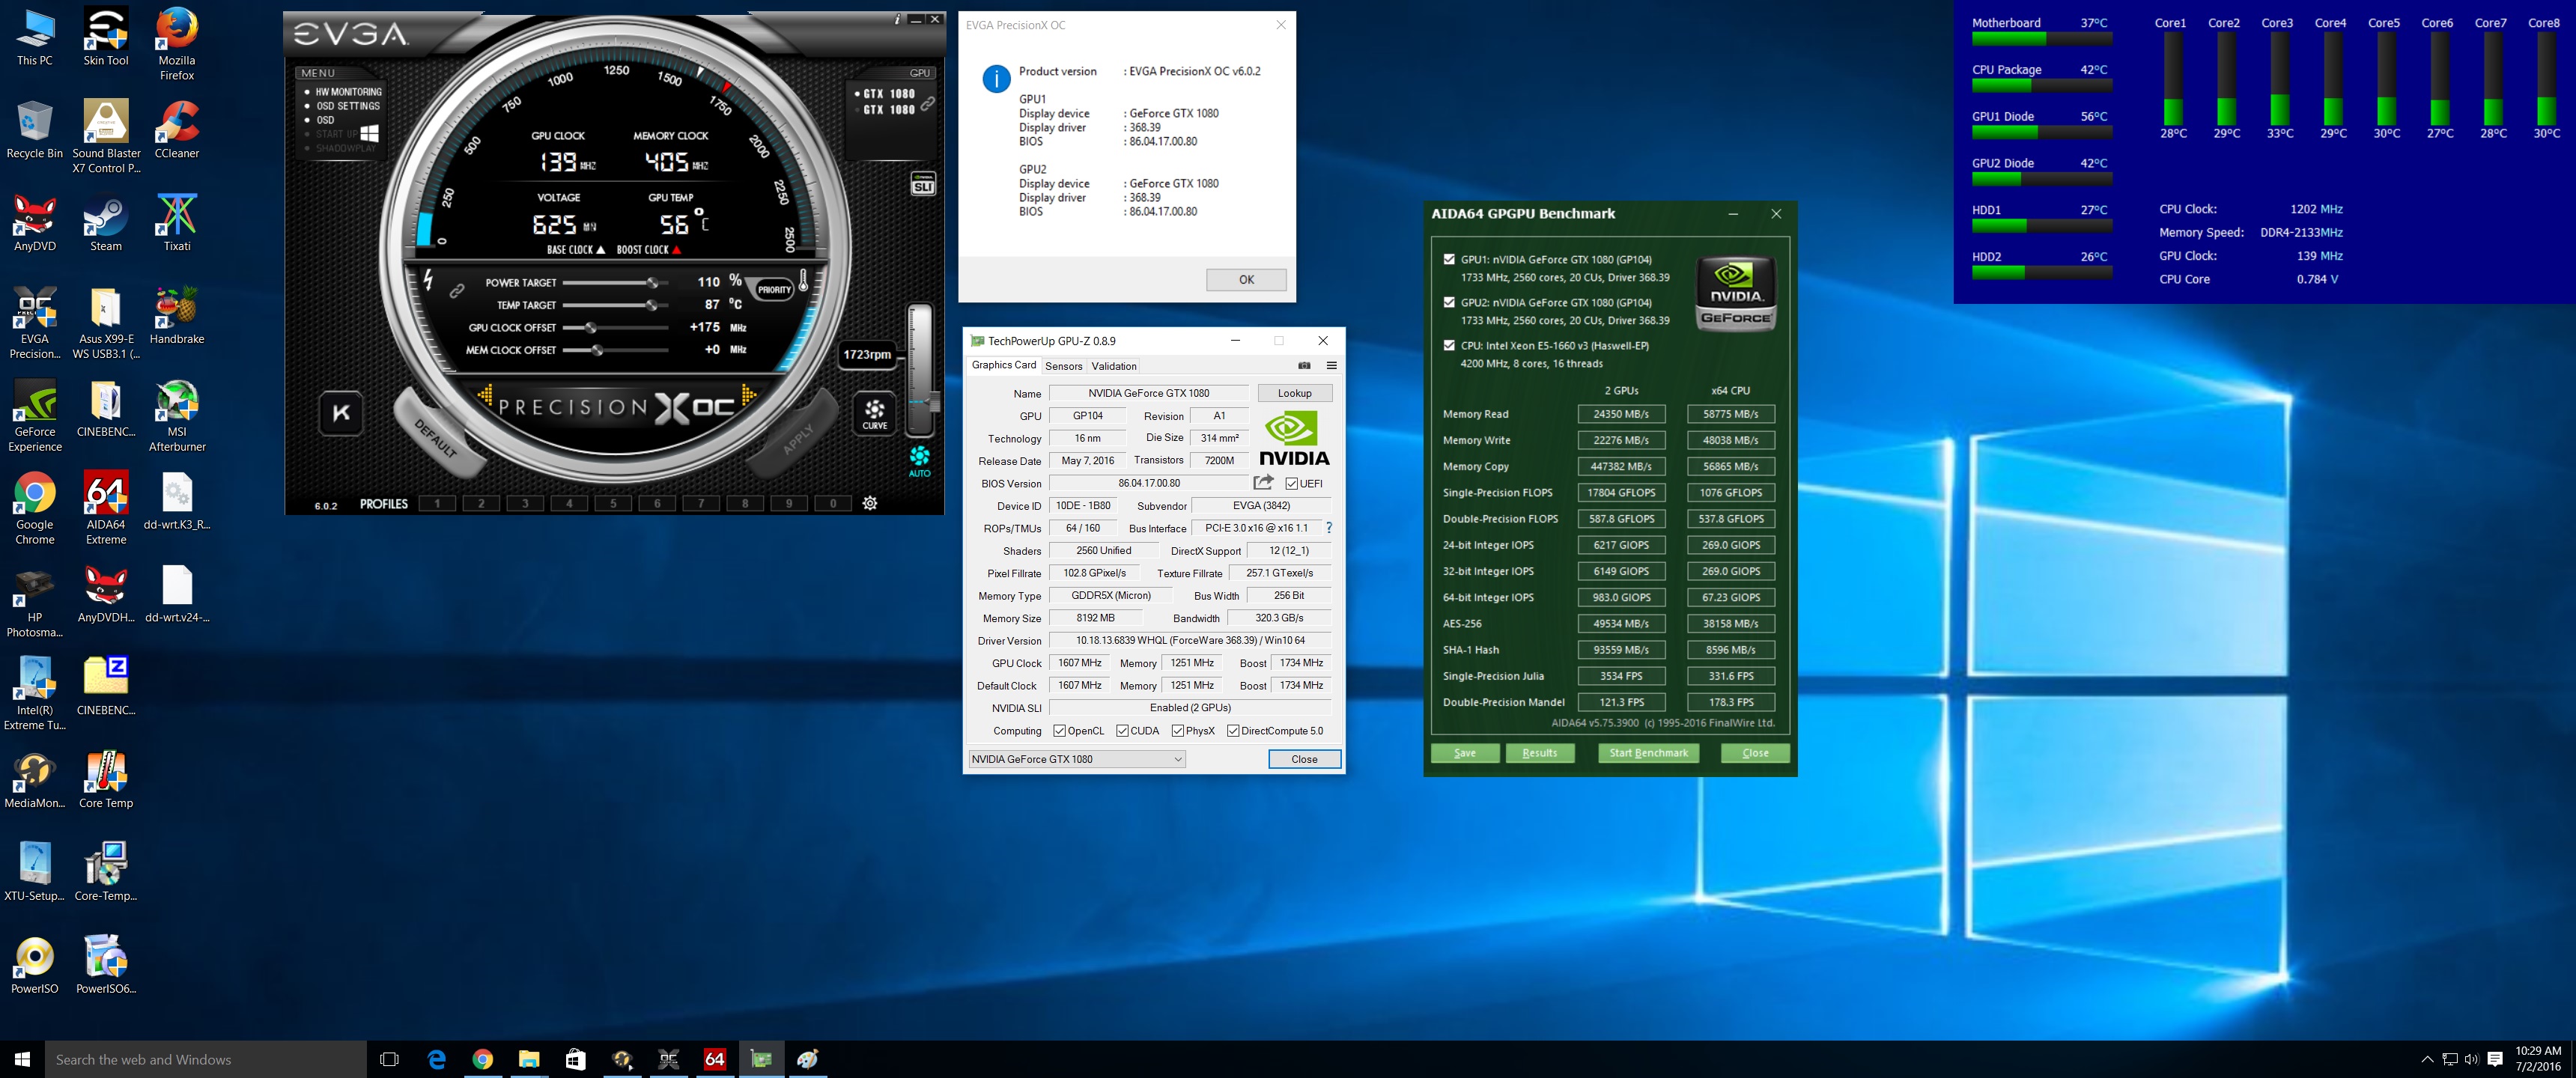Open MSI Afterburner desktop icon

coord(177,416)
